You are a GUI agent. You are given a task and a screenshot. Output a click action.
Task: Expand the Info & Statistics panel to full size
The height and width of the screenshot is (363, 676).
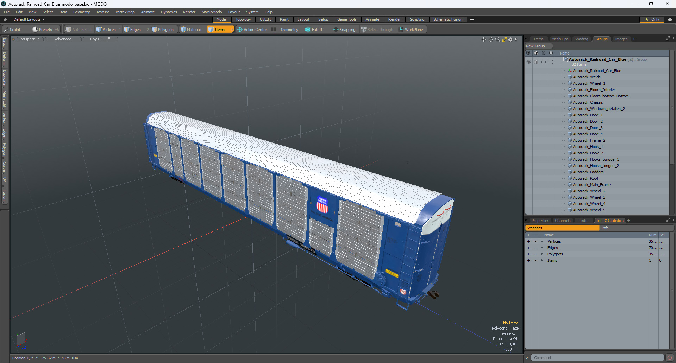668,220
